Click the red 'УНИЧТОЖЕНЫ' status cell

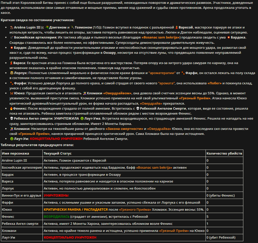pos(124,195)
